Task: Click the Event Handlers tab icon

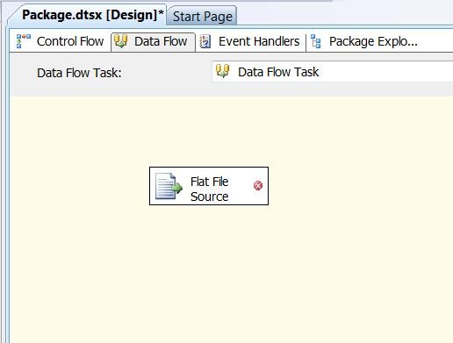Action: coord(205,41)
